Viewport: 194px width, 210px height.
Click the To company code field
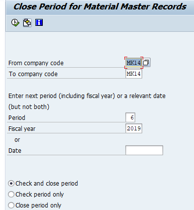click(x=134, y=74)
